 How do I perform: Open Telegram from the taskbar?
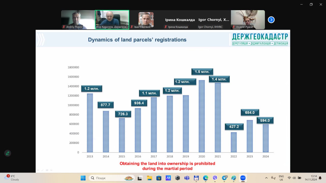pos(224,178)
